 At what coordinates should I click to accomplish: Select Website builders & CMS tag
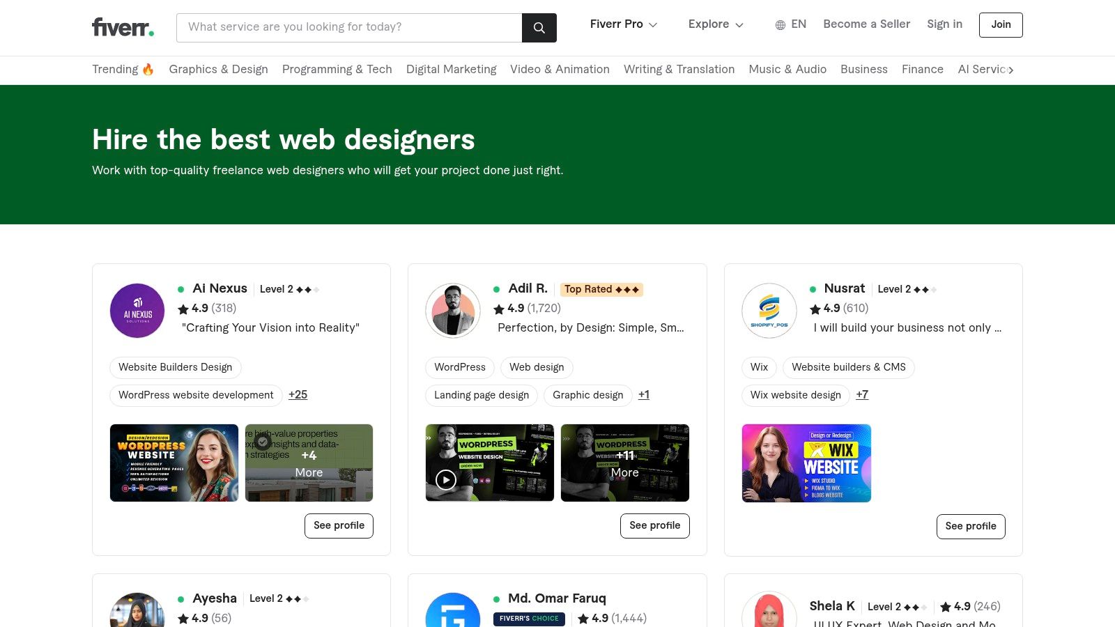849,367
